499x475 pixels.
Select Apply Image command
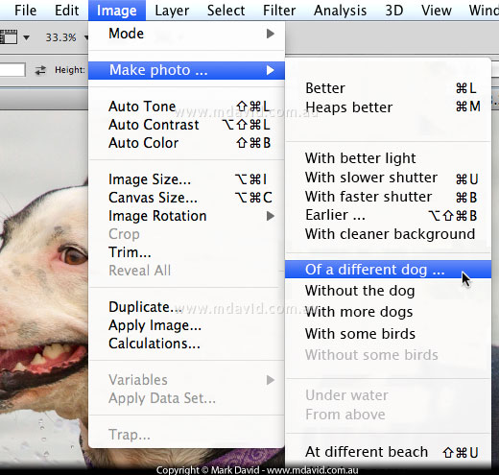[x=186, y=325]
